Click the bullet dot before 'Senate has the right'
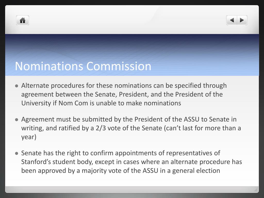Viewport: 264px width, 198px height. coord(16,153)
